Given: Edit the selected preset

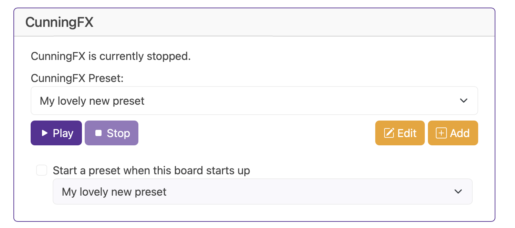Looking at the screenshot, I should (x=400, y=133).
